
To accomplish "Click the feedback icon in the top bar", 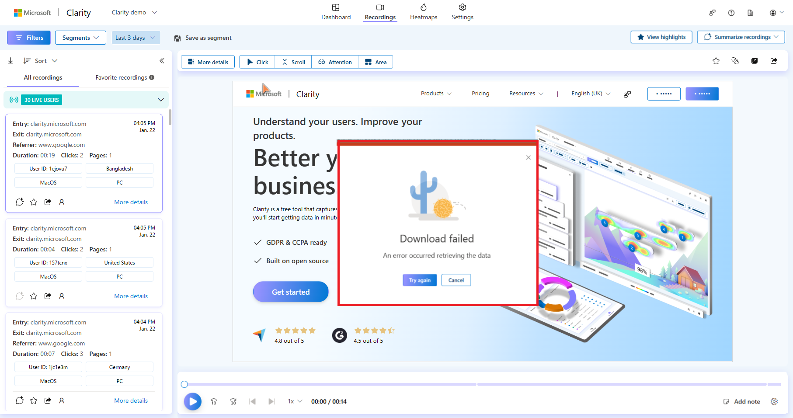I will point(712,13).
